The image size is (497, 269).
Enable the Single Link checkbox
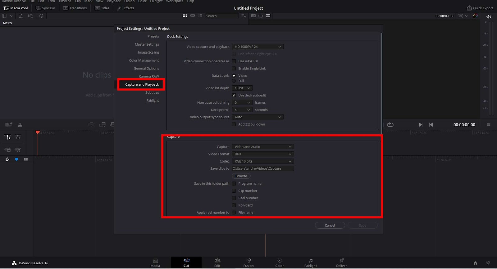click(x=234, y=69)
